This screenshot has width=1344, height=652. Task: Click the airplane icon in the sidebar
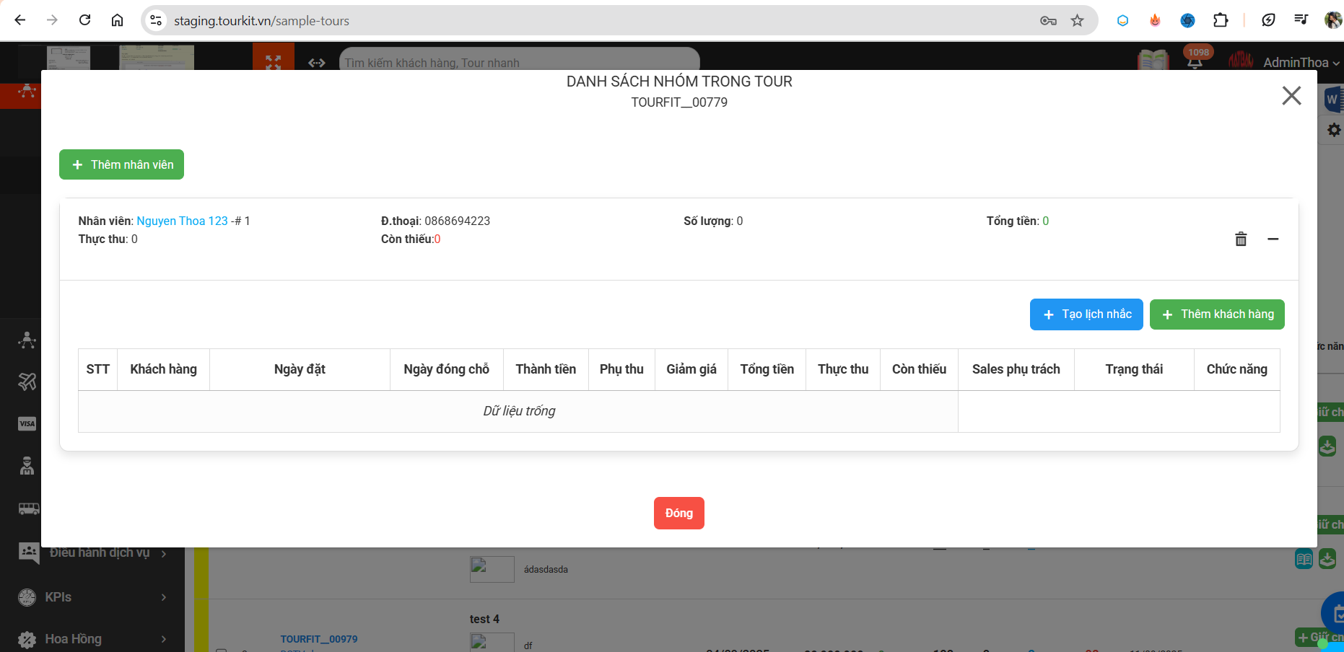coord(27,382)
